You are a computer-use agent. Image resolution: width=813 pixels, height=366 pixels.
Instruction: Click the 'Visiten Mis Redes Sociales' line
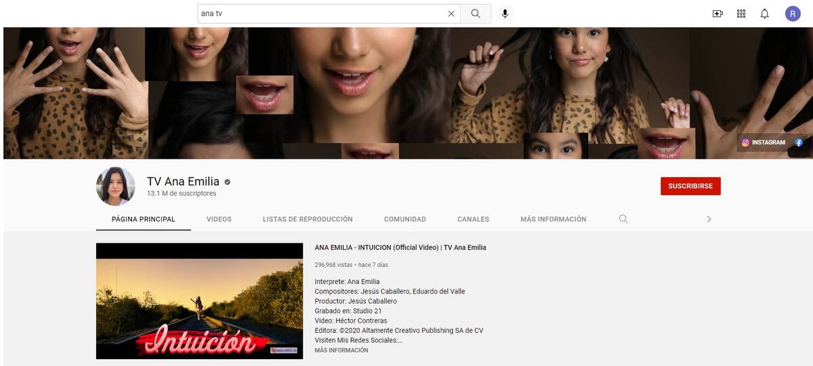pos(358,340)
